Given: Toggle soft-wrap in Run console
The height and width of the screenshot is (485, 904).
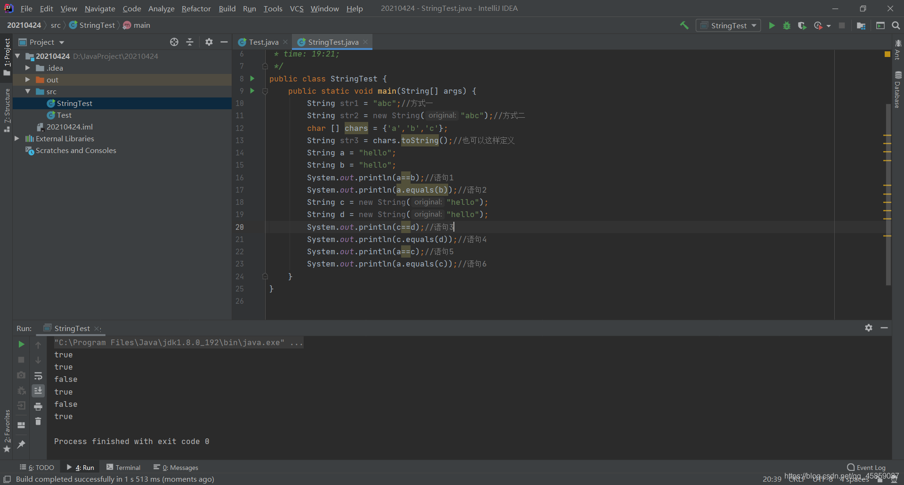Looking at the screenshot, I should pos(38,375).
